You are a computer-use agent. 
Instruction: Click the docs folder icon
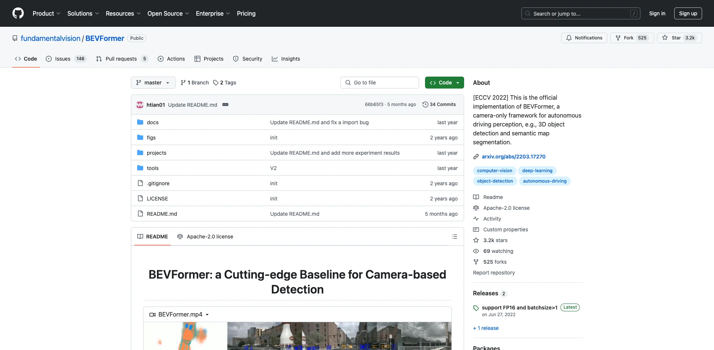pos(140,122)
